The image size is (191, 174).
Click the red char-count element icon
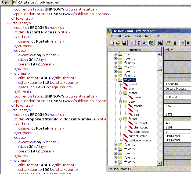pyautogui.click(x=131, y=127)
